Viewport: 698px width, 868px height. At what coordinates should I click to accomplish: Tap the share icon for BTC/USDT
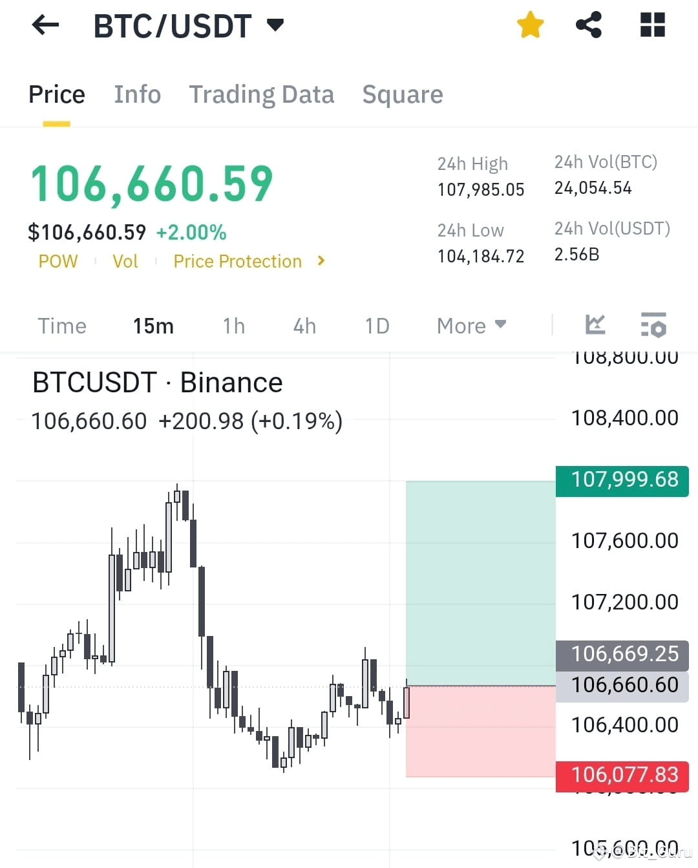[588, 25]
